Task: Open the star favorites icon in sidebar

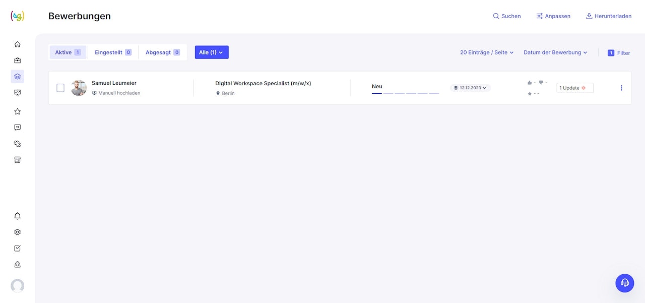Action: pos(18,111)
